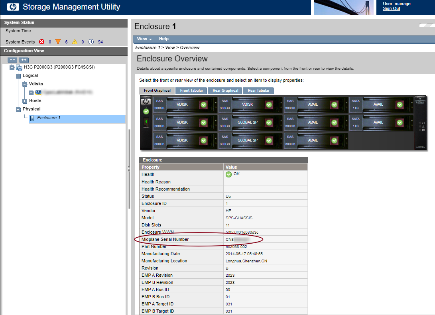Collapse the Physical tree node
The width and height of the screenshot is (435, 315).
(x=18, y=109)
